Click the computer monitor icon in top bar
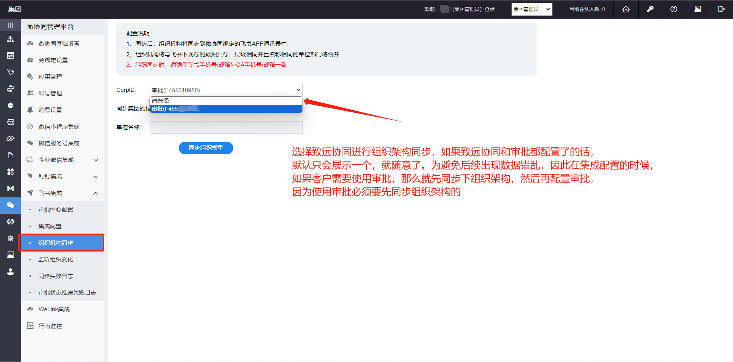 click(697, 9)
